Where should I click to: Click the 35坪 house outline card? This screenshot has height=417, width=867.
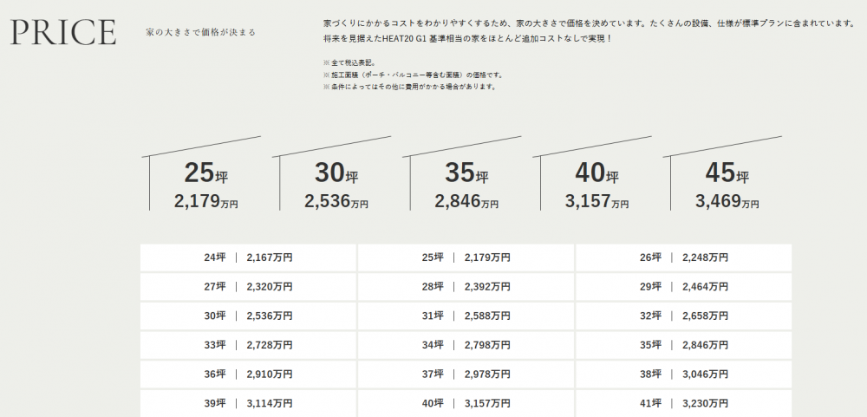point(466,186)
